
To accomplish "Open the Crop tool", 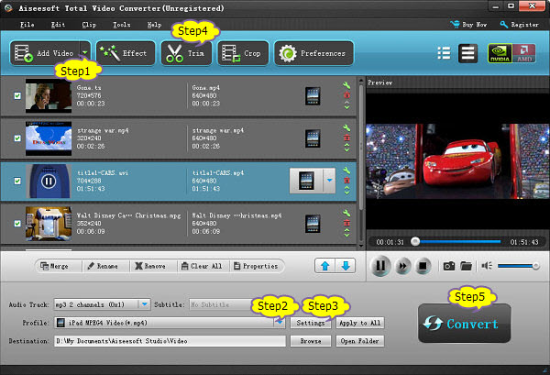I will click(x=243, y=53).
